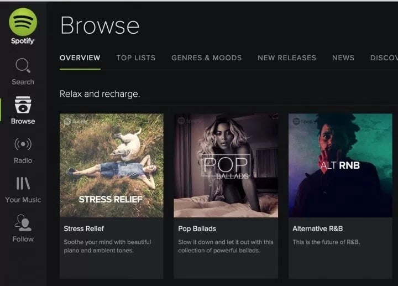This screenshot has width=398, height=286.
Task: Click the Spotify logo icon
Action: coord(23,22)
